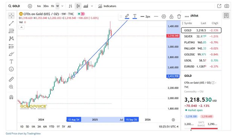Screen dimensions: 241x138
Task: Change text color with T icon
Action: 135,16
